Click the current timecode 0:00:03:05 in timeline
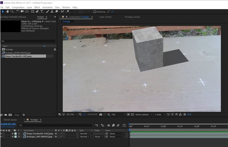Image resolution: width=228 pixels, height=147 pixels. point(8,124)
